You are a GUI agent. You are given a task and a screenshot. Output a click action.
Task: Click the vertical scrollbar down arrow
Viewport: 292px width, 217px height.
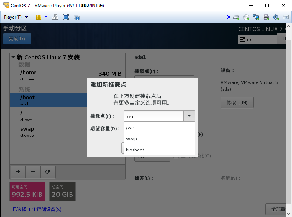click(289, 214)
